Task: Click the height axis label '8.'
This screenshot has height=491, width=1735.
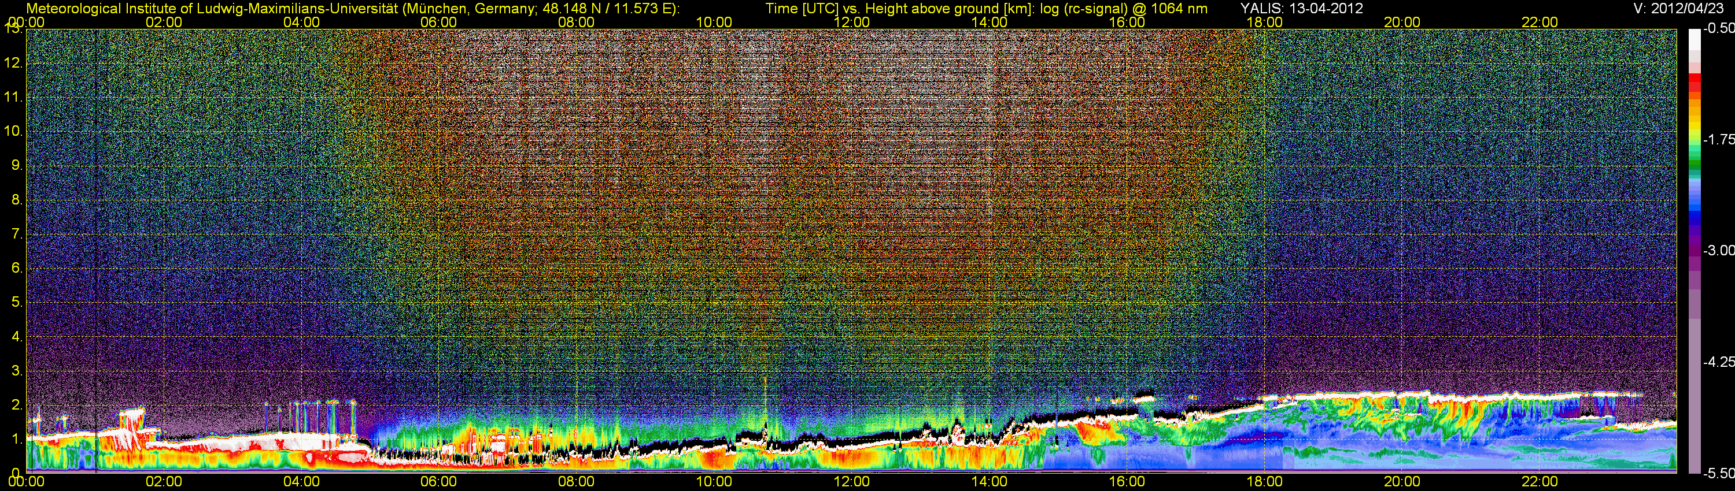Action: (x=17, y=200)
